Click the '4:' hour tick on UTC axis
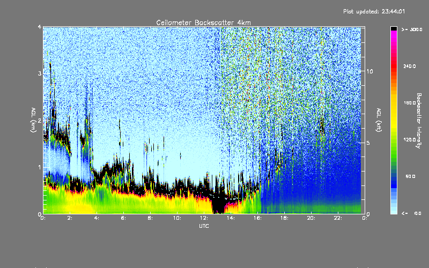The height and width of the screenshot is (268, 429). pos(97,218)
